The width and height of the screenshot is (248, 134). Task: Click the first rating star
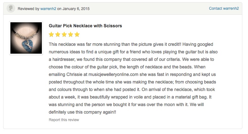pyautogui.click(x=52, y=35)
